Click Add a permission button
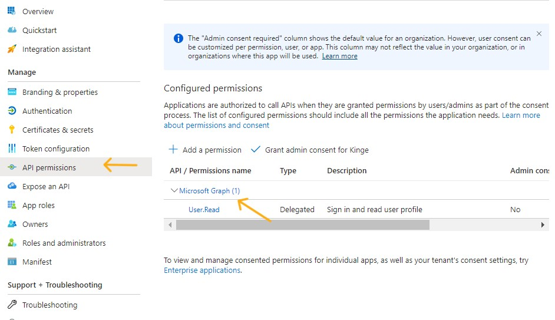Viewport: 555px width, 320px height. coord(205,150)
